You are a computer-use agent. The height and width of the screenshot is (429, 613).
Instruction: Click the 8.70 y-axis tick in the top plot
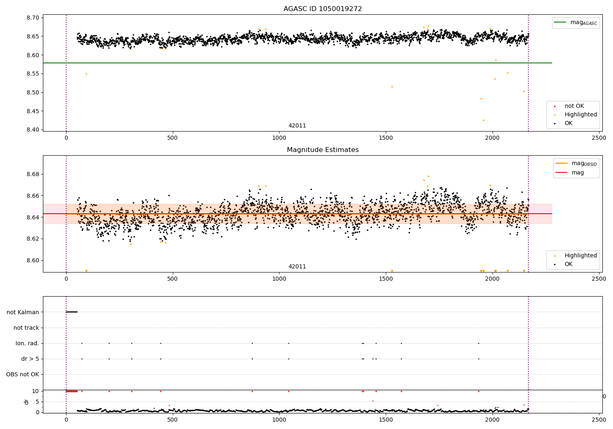pos(34,18)
